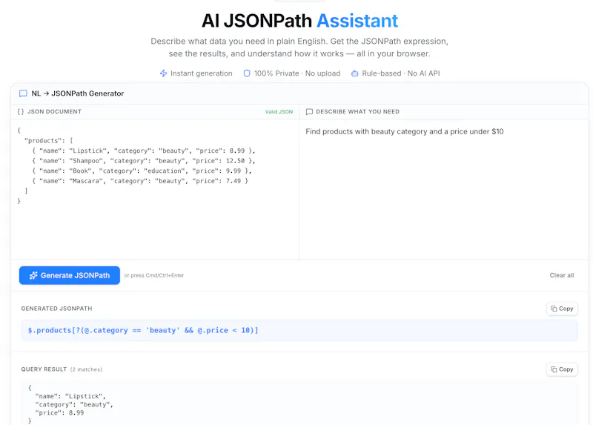Click the copy icon in the Generated JSONPath Copy button
The width and height of the screenshot is (593, 425).
click(x=554, y=309)
